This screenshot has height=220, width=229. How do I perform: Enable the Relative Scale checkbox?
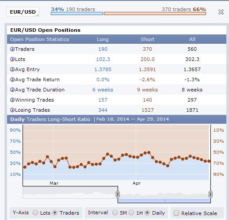tap(176, 213)
